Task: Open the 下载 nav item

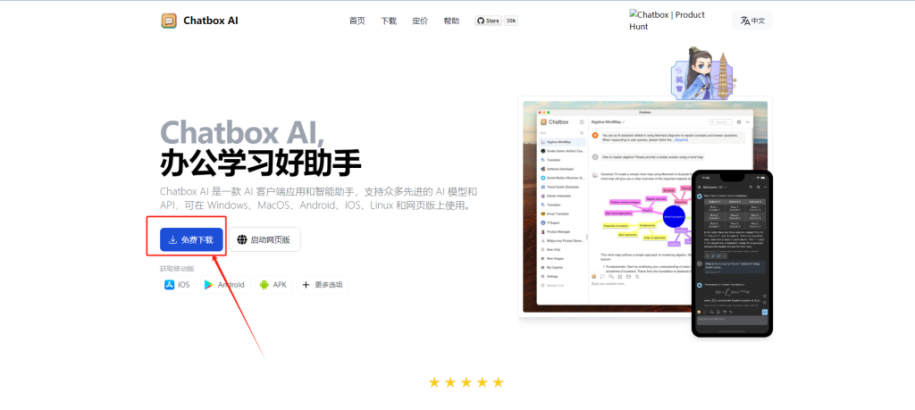Action: (x=389, y=21)
